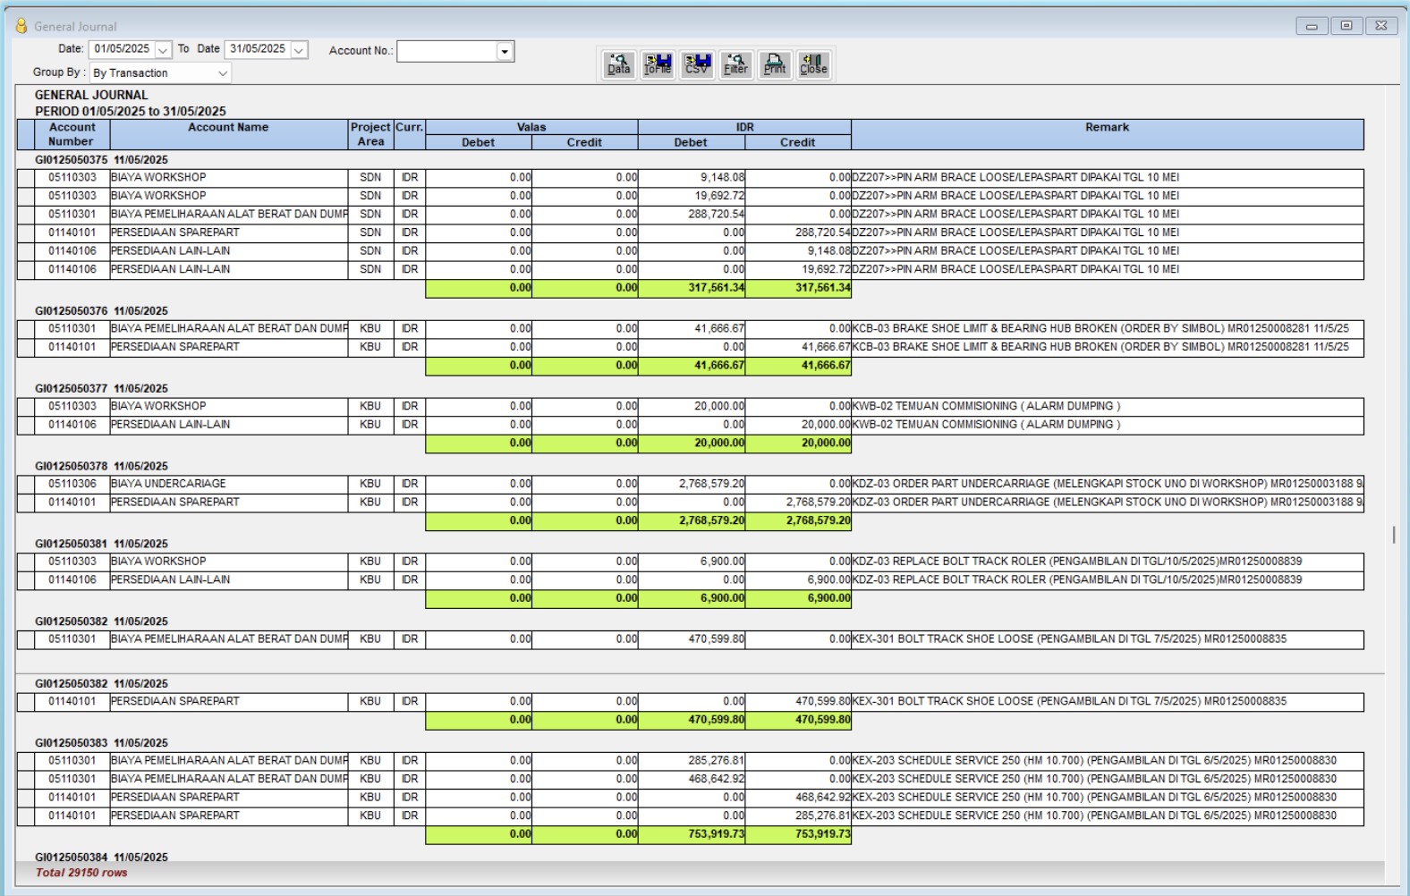The height and width of the screenshot is (896, 1410).
Task: Expand the Account No. dropdown arrow
Action: point(505,51)
